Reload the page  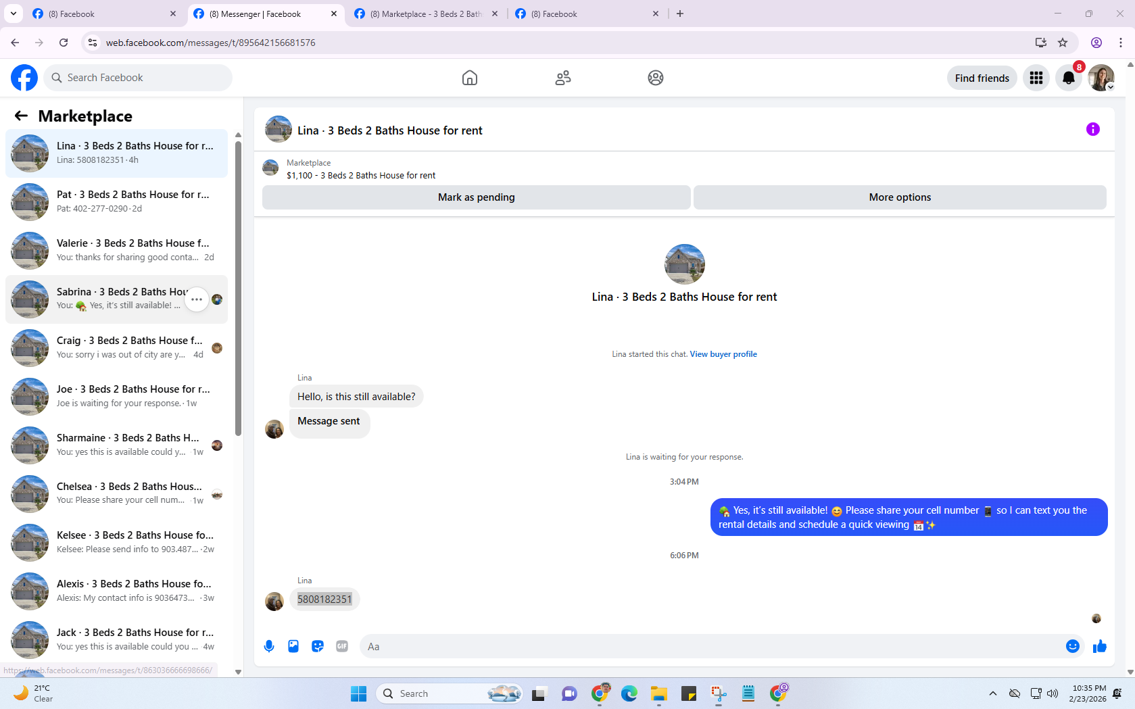point(64,43)
